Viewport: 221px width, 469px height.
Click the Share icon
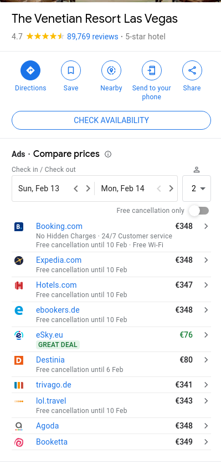click(x=192, y=70)
